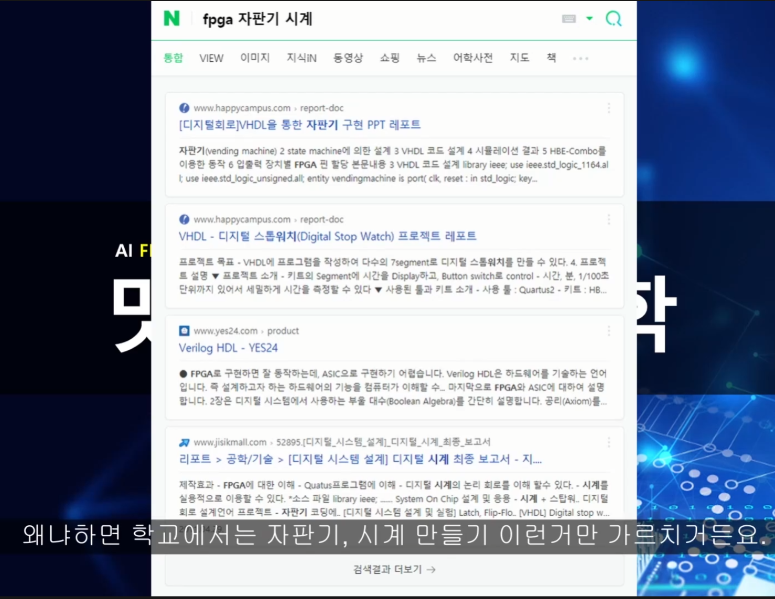Click the 검색결과 더보기 button
Image resolution: width=775 pixels, height=599 pixels.
[394, 569]
